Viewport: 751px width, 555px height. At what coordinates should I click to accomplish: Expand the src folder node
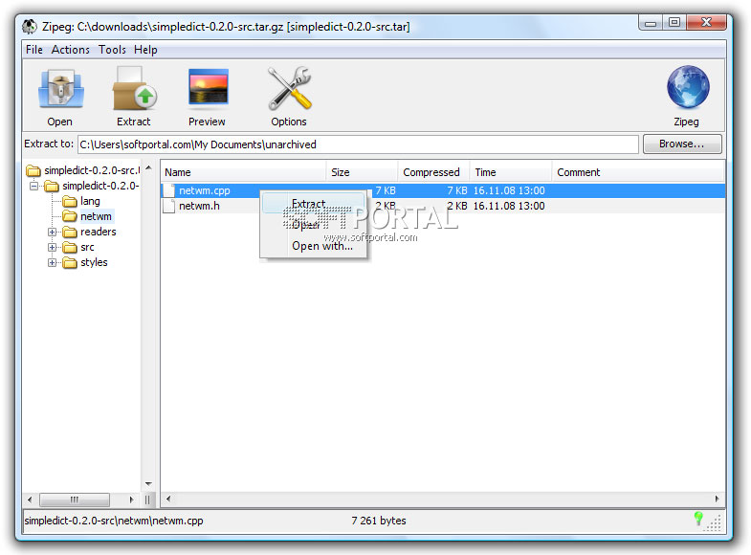[52, 248]
